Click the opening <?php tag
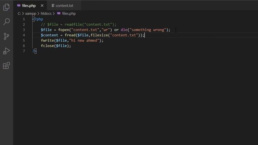The height and width of the screenshot is (145, 258). coord(37,19)
